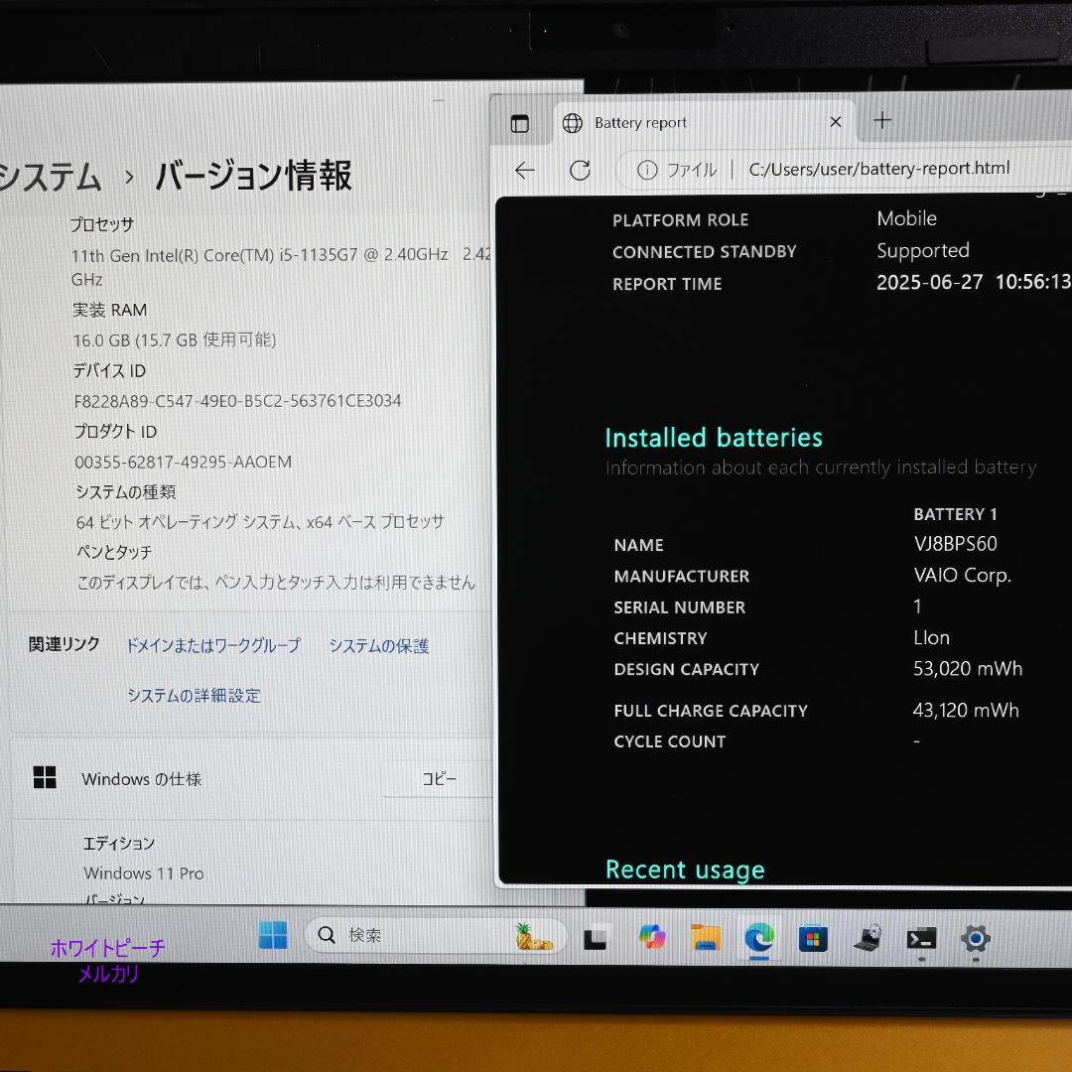This screenshot has height=1072, width=1072.
Task: Click the コピー button for Windows specifications
Action: pos(437,779)
